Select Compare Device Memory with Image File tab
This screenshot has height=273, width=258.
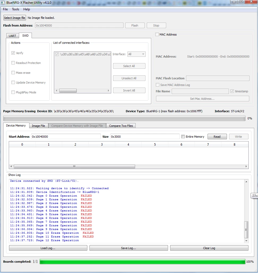(77, 126)
